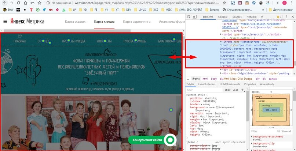Open the DevTools Console tab

(x=223, y=17)
